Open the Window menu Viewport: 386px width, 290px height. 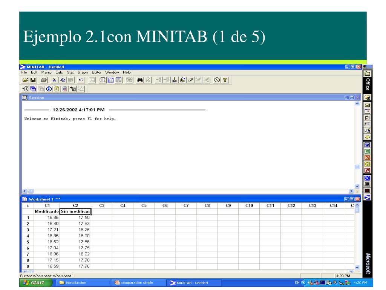[x=112, y=72]
